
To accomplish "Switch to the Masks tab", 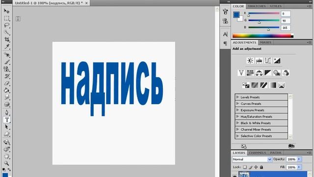I will pos(265,42).
